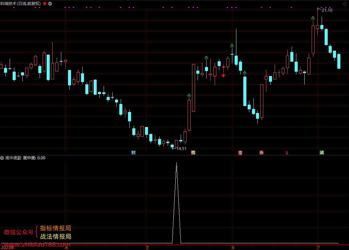Open the 财 info marker on the chart
Screen dimensions: 349x250
(133, 152)
